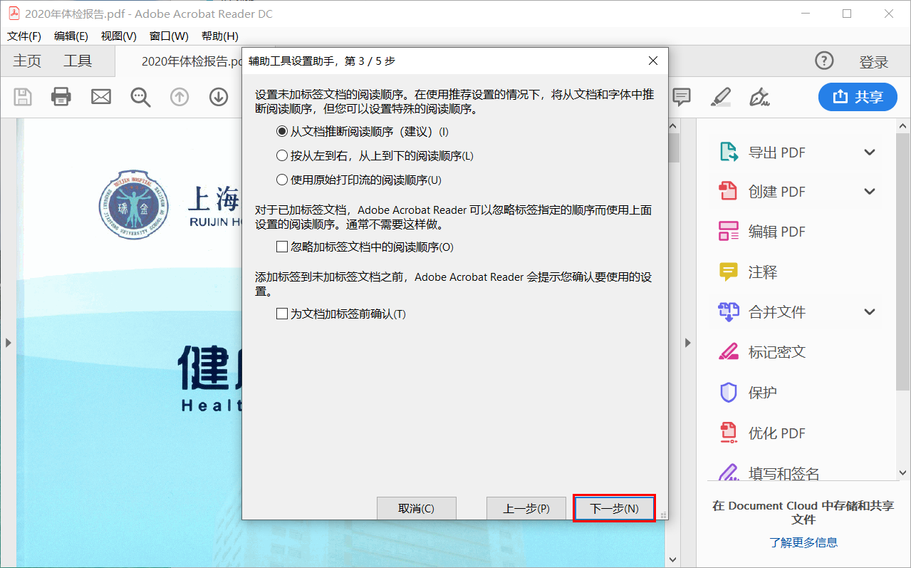911x568 pixels.
Task: Select the 2020年体检报告 document tab
Action: (x=191, y=62)
